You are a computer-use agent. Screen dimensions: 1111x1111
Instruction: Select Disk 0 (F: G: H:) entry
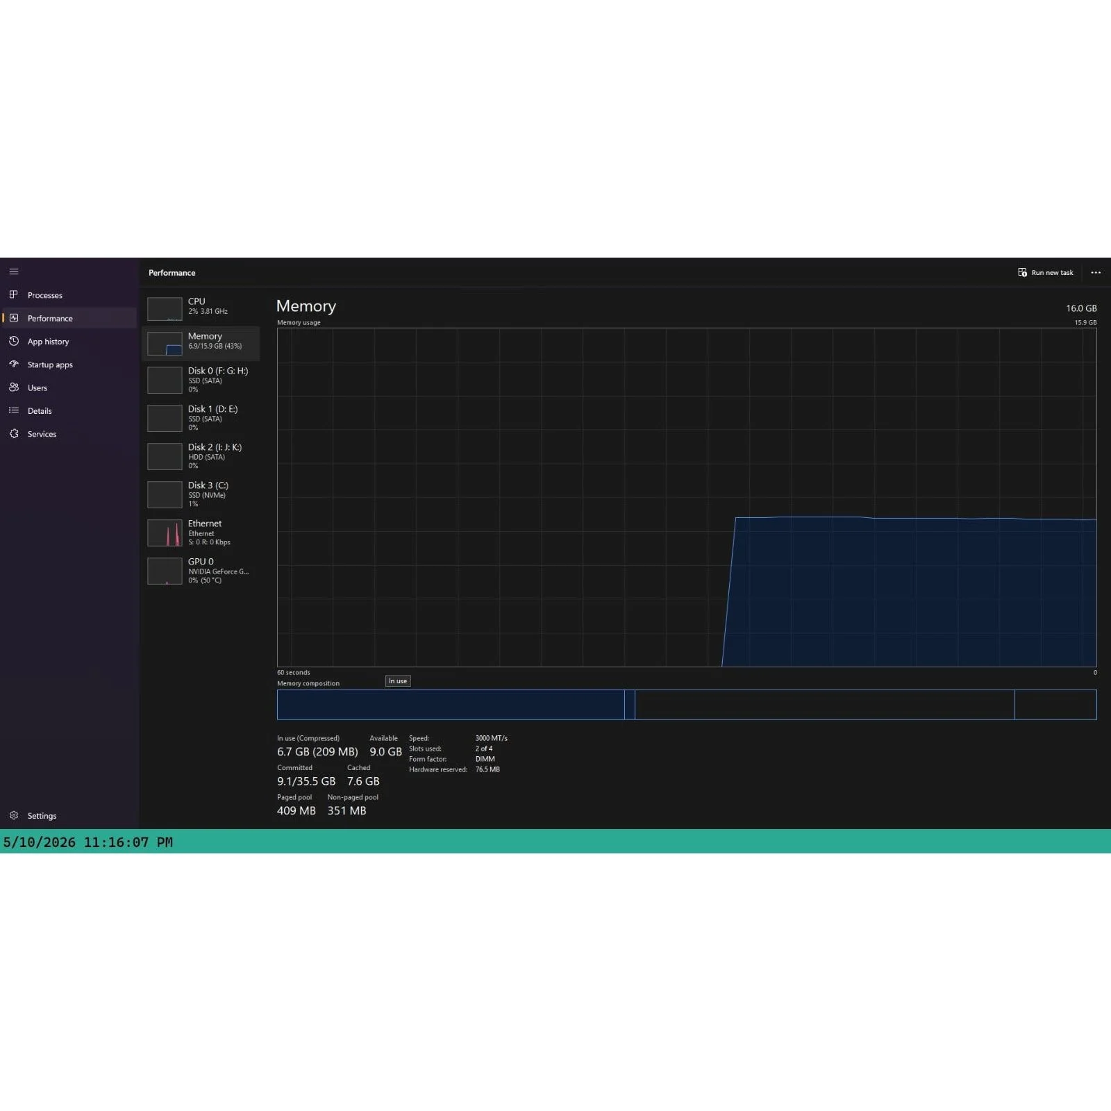pyautogui.click(x=201, y=380)
